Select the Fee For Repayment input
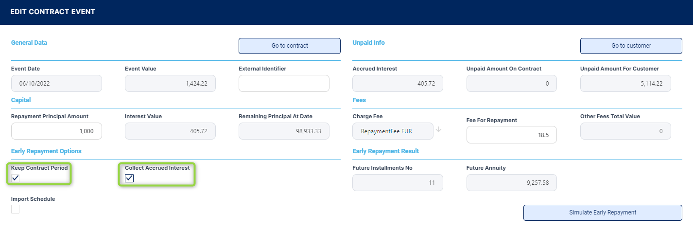 tap(511, 135)
